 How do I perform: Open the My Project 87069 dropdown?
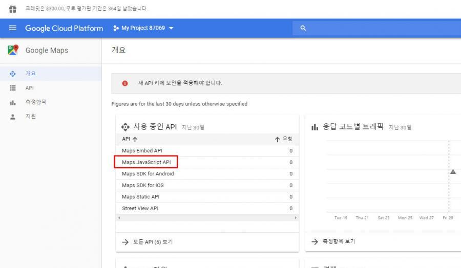pyautogui.click(x=143, y=28)
